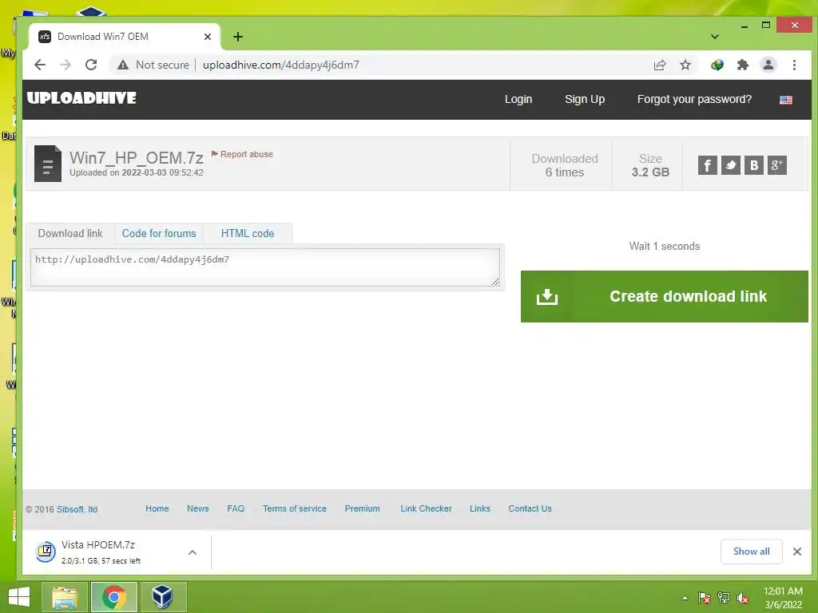Viewport: 818px width, 613px height.
Task: Bookmark this tab with the star icon
Action: point(685,65)
